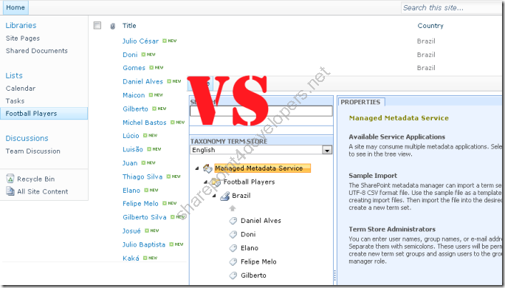Click the attachment paperclip column icon
This screenshot has height=288, width=505.
point(112,26)
